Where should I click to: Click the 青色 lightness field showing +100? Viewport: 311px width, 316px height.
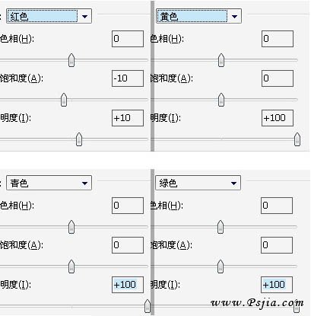[x=128, y=285]
